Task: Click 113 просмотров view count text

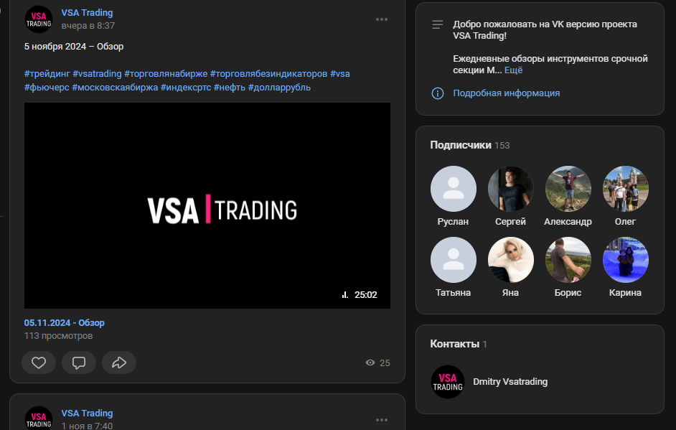Action: coord(58,335)
